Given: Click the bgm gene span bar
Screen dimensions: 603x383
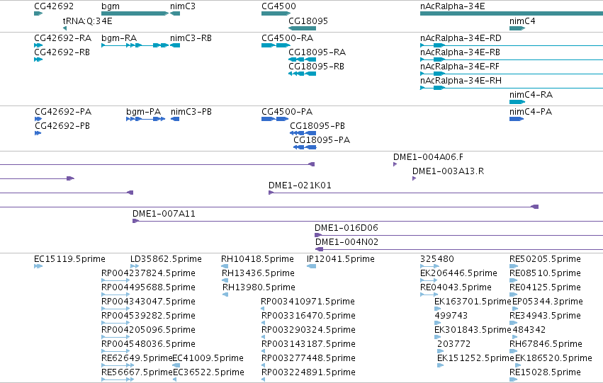Looking at the screenshot, I should coord(135,13).
